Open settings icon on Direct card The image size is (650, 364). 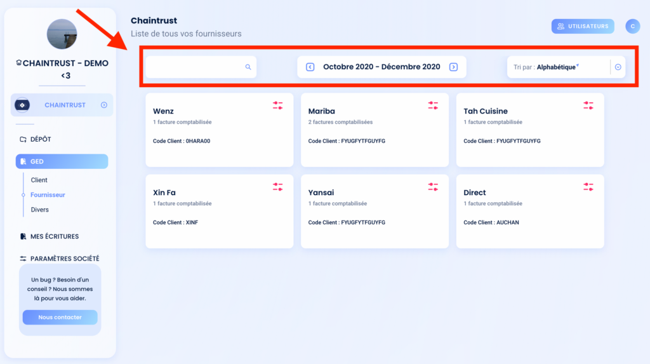tap(588, 187)
